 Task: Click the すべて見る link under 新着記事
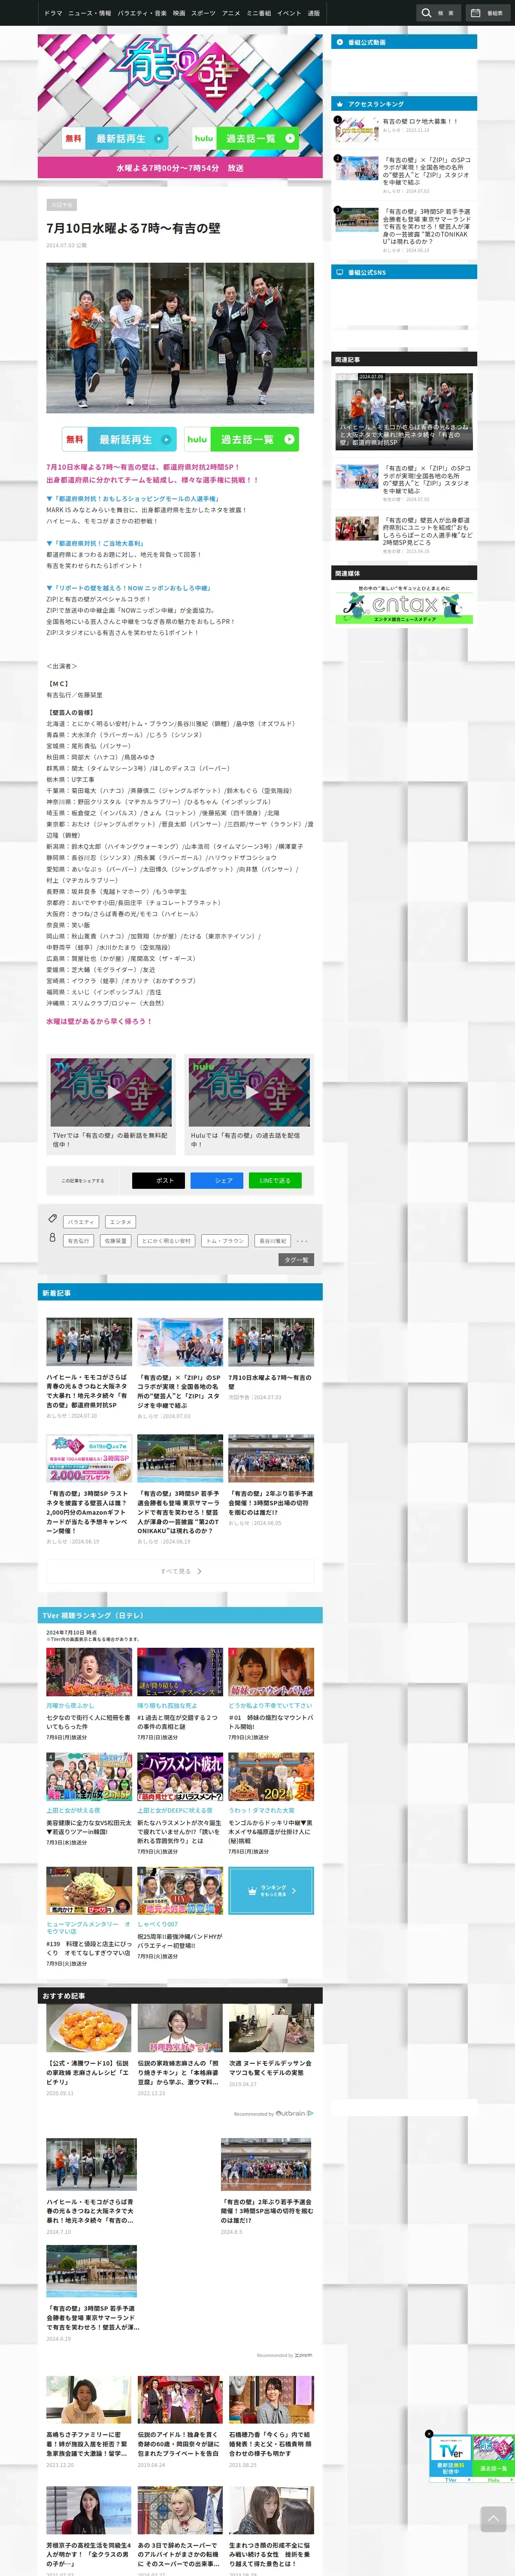[180, 1571]
